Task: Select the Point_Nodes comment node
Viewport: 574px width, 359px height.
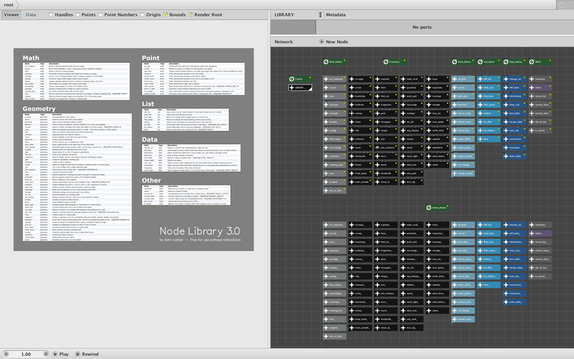Action: pyautogui.click(x=463, y=62)
